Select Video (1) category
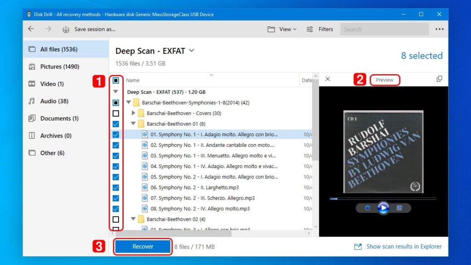Screen dimensions: 471x265 (66, 84)
